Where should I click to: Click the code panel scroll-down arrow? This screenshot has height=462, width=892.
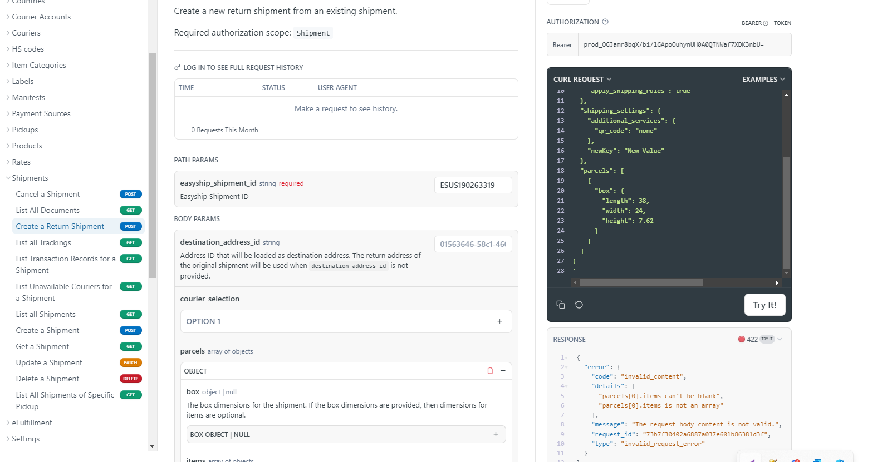coord(786,273)
